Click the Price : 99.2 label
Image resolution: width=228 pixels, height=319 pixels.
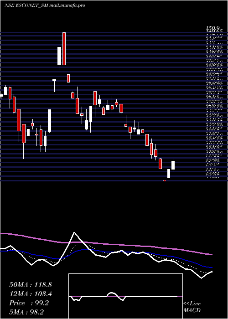coord(29,303)
